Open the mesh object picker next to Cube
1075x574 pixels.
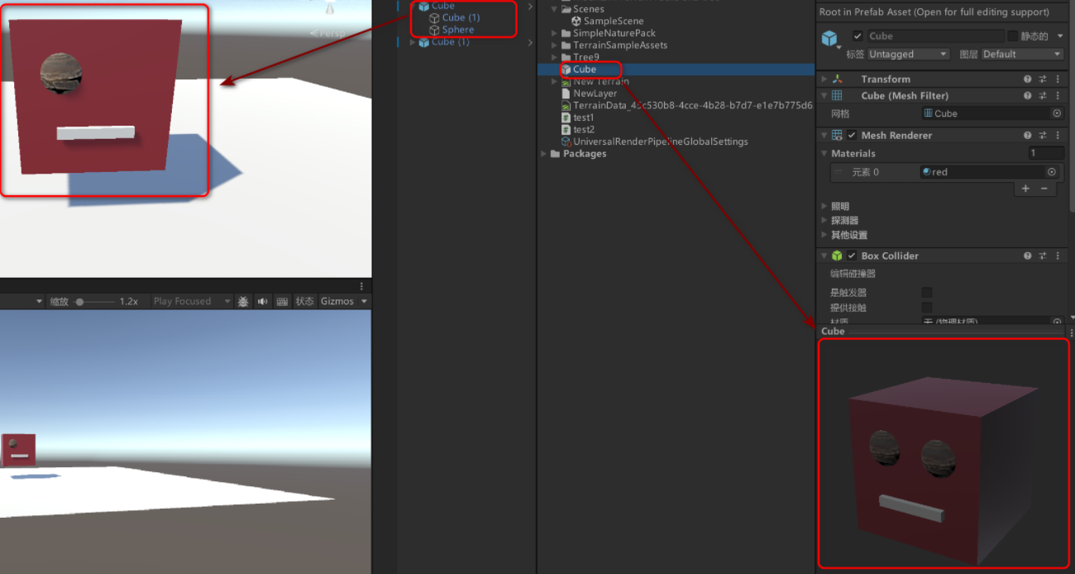tap(1057, 113)
